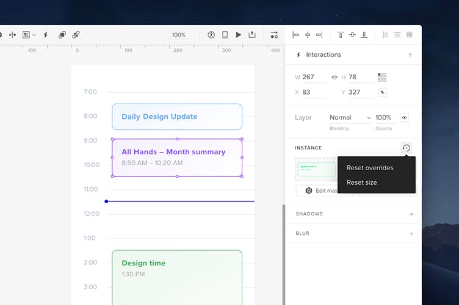
Task: Toggle the width-height ratio lock
Action: click(334, 77)
